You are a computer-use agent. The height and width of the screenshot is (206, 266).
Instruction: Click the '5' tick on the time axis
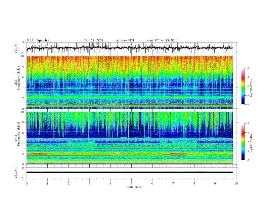click(x=131, y=183)
